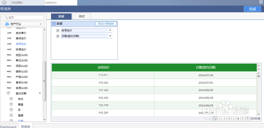Click the list icon beside 数据 header
Viewport: 264px width, 128px height.
pos(54,24)
